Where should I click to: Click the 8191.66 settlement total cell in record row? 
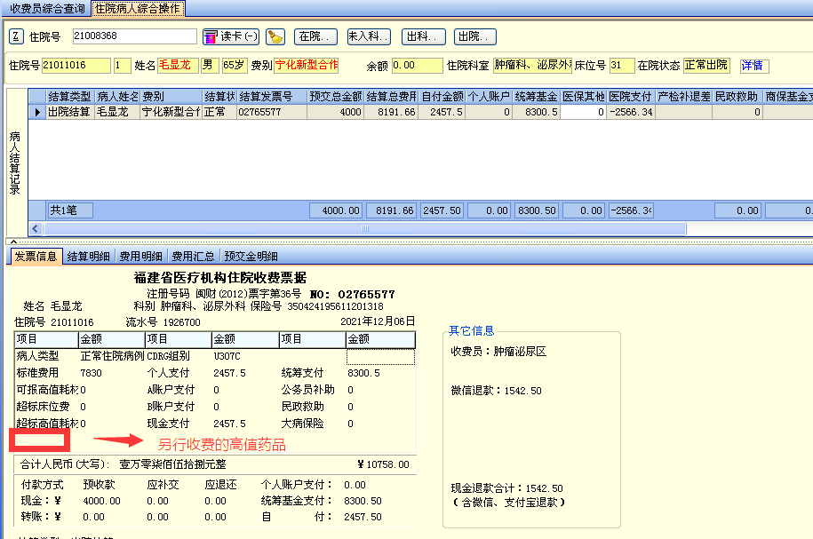coord(391,112)
